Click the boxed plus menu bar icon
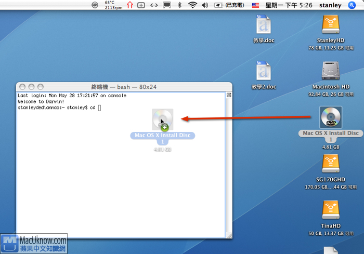The width and height of the screenshot is (364, 254). (x=141, y=5)
